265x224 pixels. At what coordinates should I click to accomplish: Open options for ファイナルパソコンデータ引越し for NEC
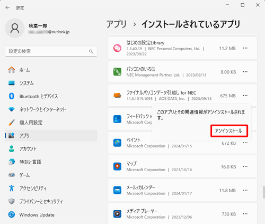click(245, 96)
